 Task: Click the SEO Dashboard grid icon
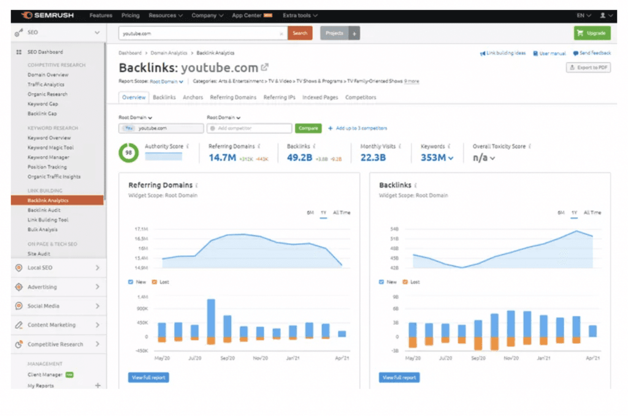(18, 52)
